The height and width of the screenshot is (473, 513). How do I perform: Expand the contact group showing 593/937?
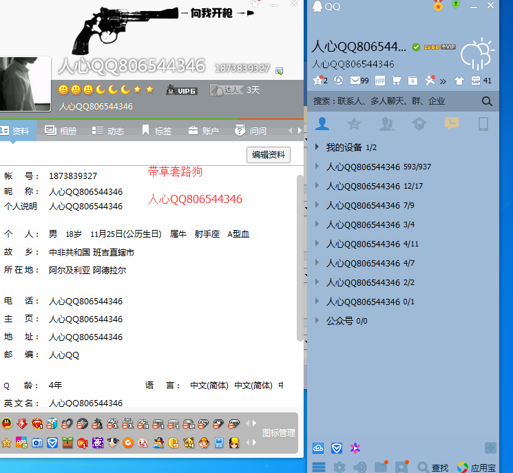coord(317,166)
